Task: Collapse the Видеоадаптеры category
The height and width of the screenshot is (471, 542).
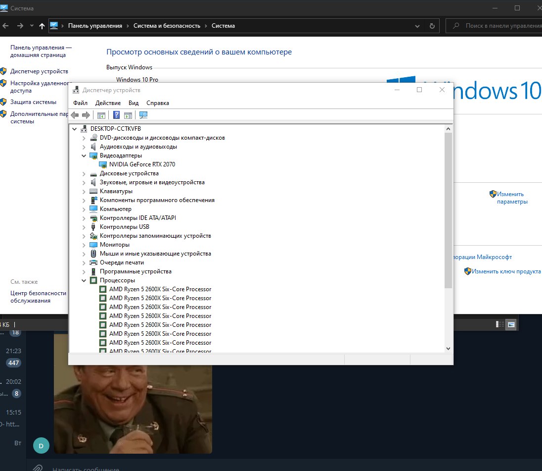Action: coord(84,156)
